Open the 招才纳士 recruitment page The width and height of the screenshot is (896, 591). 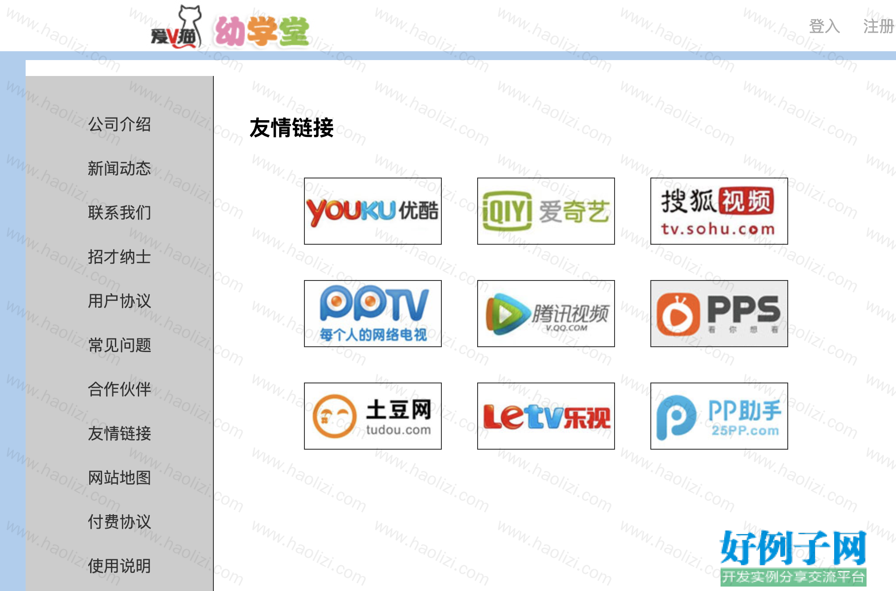119,257
